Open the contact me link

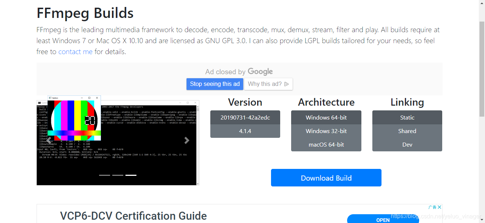75,52
